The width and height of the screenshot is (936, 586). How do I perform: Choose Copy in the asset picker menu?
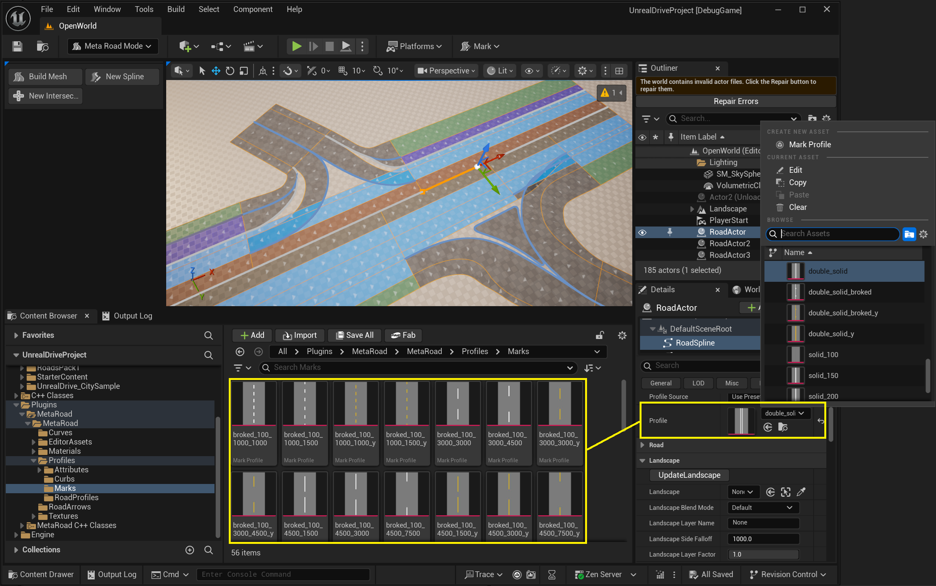click(x=797, y=182)
